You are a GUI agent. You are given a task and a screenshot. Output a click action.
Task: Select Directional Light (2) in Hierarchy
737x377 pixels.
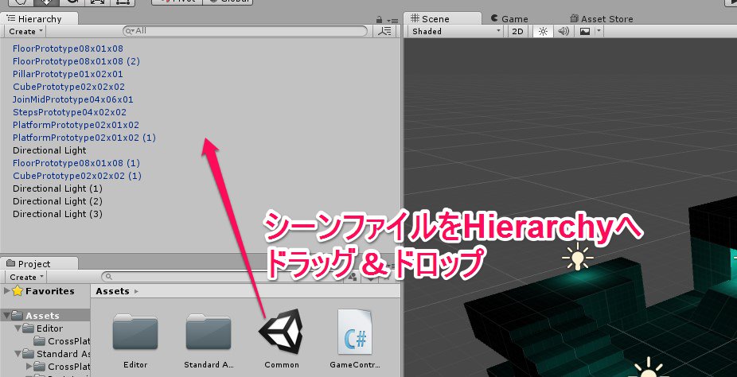(x=57, y=201)
